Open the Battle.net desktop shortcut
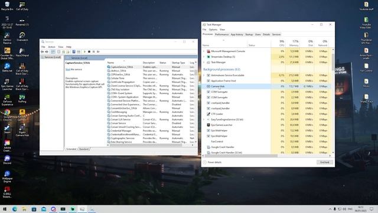 click(x=7, y=67)
